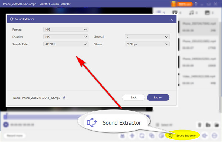Click the Record more button
Image resolution: width=222 pixels, height=142 pixels.
pyautogui.click(x=15, y=136)
